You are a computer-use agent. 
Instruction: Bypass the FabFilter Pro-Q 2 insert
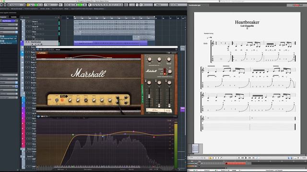click(x=1, y=41)
